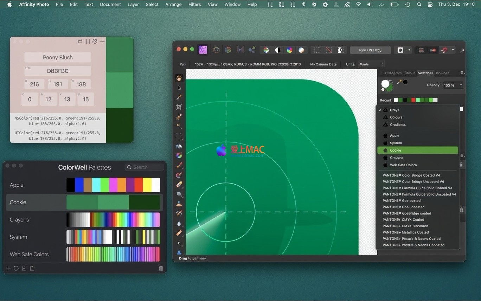Open the Opacity percentage dropdown
The width and height of the screenshot is (481, 301).
(x=461, y=85)
